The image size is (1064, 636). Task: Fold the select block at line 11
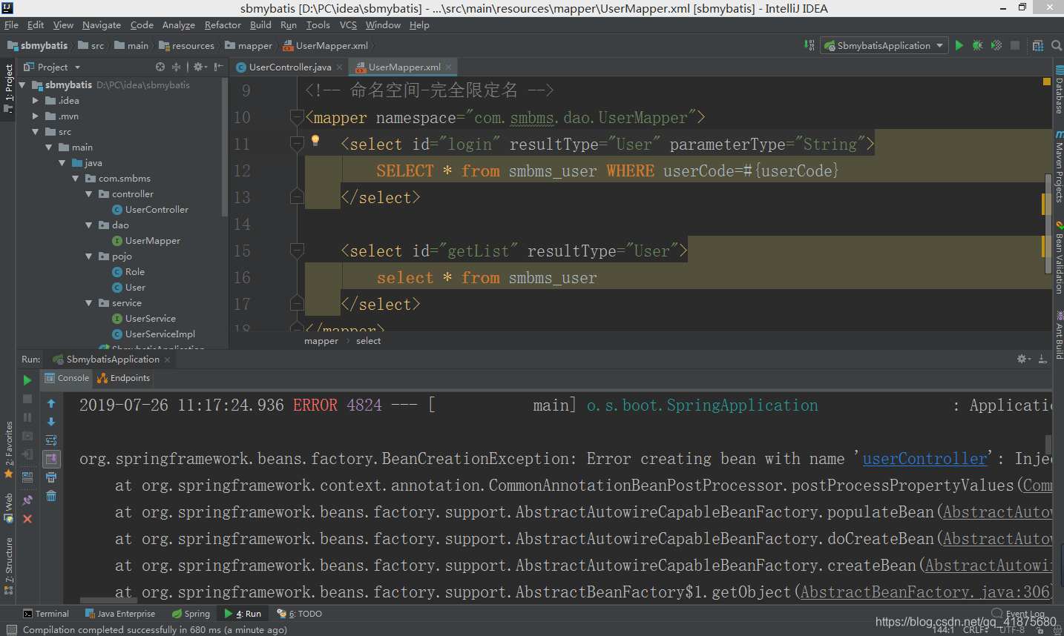(297, 144)
